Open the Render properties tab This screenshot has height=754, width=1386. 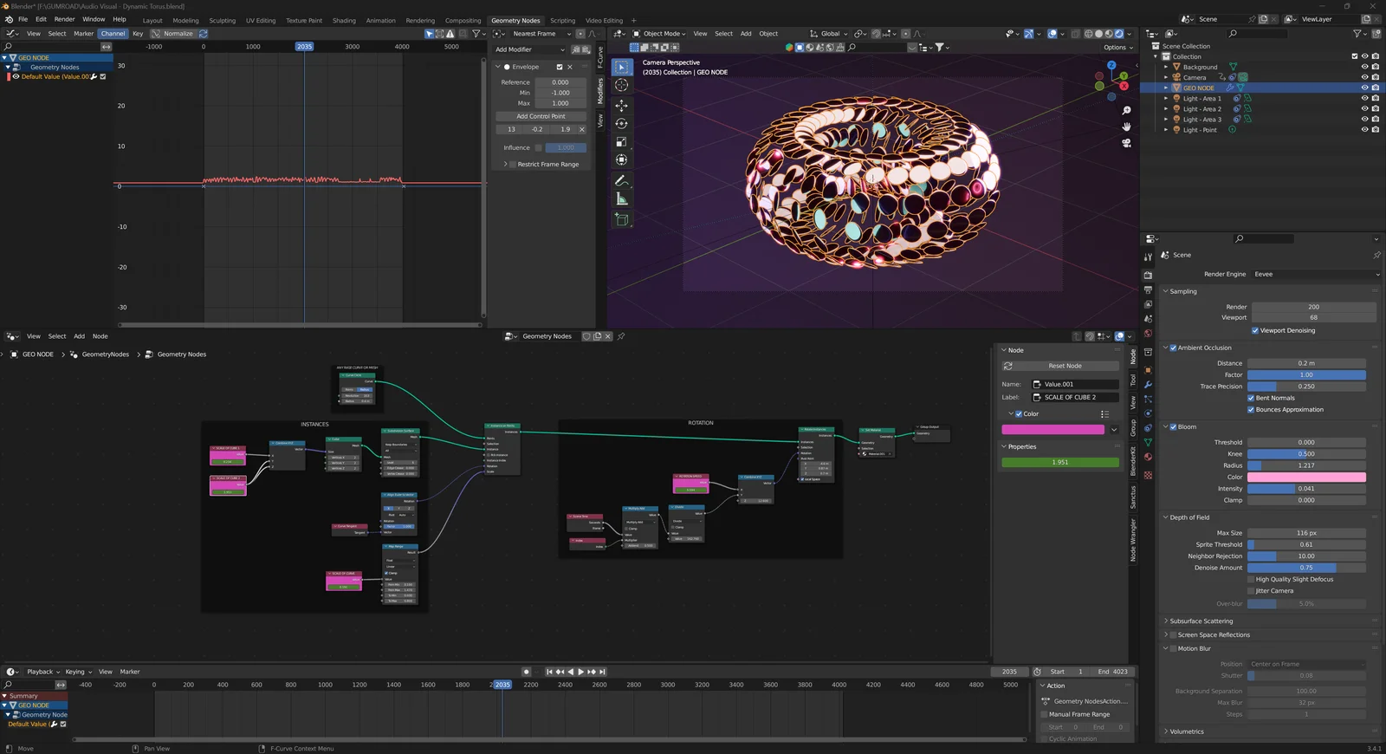[1148, 276]
